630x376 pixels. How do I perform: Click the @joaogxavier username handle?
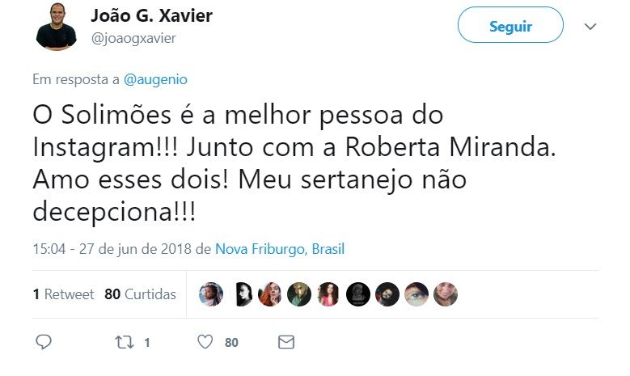(x=133, y=39)
